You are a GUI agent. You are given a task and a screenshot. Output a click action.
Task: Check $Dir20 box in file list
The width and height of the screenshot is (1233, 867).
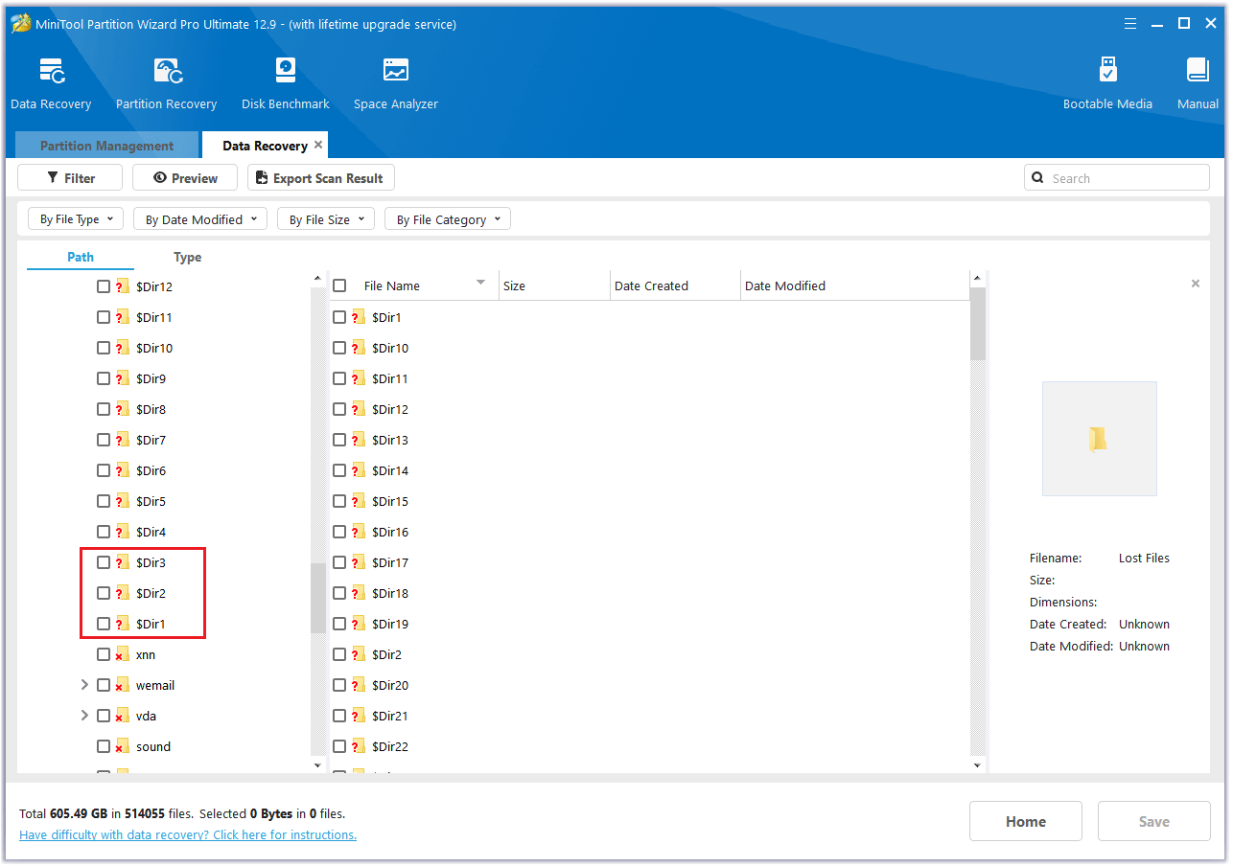coord(339,685)
